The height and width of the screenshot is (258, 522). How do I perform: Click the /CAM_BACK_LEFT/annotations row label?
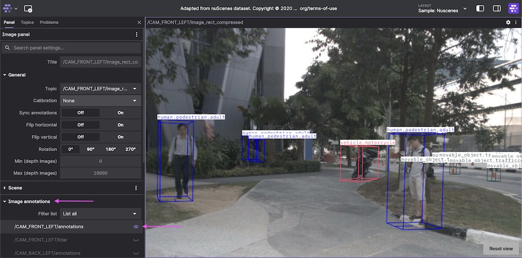(48, 253)
